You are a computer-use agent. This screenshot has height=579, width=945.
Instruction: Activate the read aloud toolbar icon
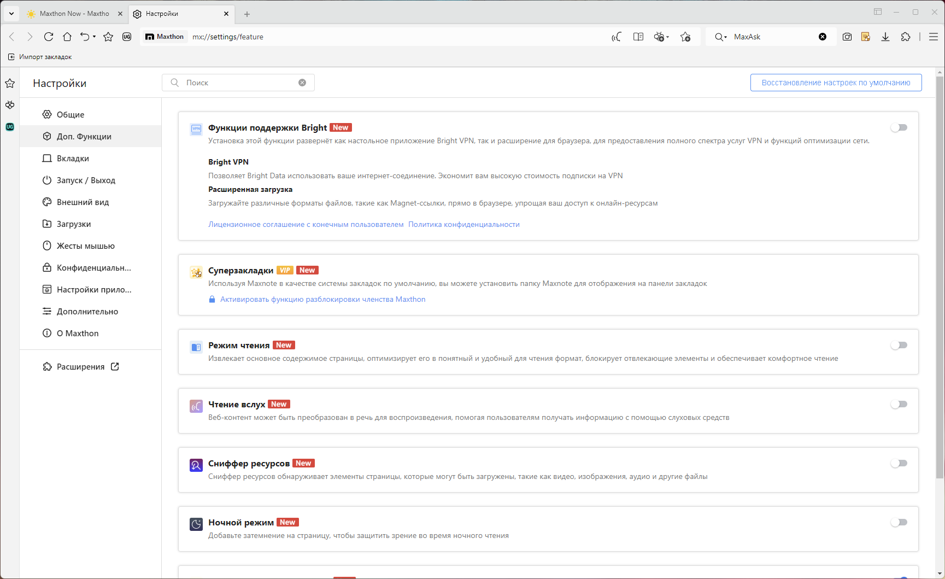point(617,37)
